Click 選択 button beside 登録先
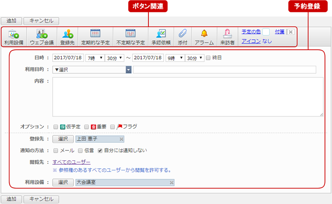Screen dimensions: 332x204 (x=63, y=139)
